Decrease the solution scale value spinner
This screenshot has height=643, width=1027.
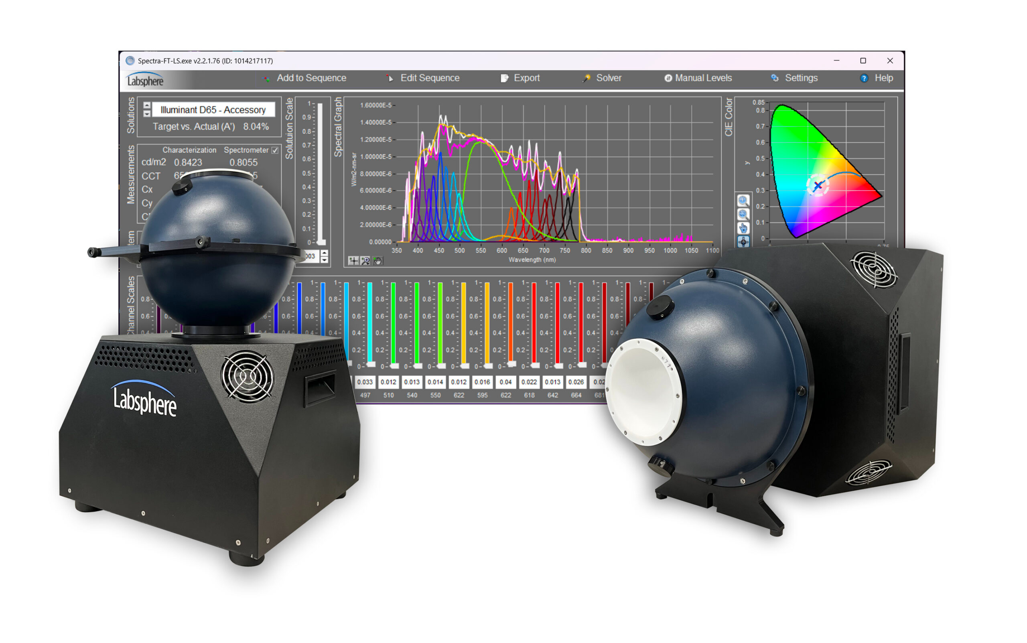[325, 260]
